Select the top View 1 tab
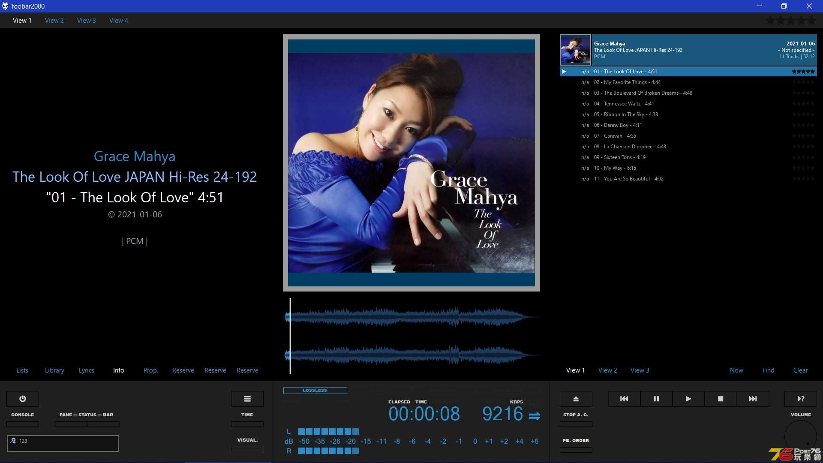The height and width of the screenshot is (463, 823). pyautogui.click(x=22, y=20)
